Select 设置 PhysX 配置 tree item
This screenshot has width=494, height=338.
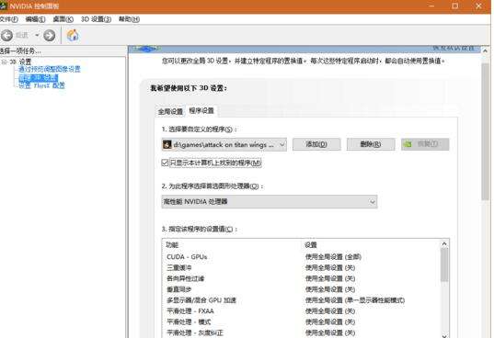pyautogui.click(x=41, y=85)
